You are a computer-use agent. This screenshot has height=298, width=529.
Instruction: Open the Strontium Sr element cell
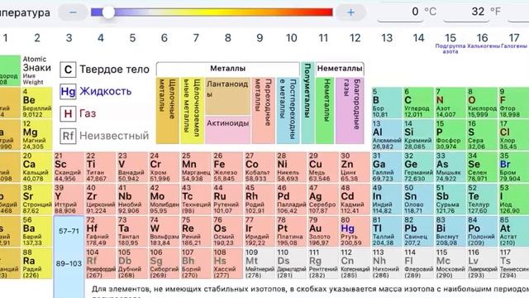tap(36, 199)
